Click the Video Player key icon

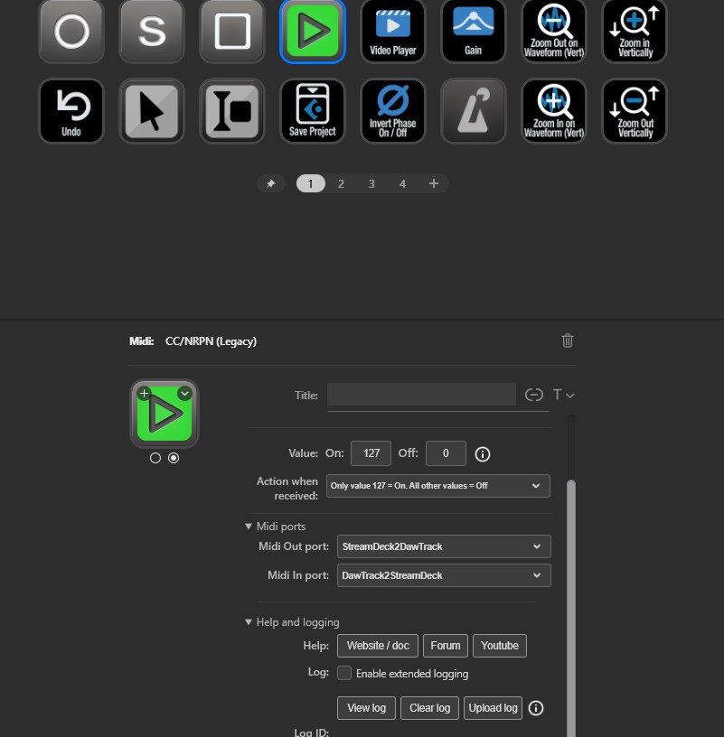pos(393,31)
